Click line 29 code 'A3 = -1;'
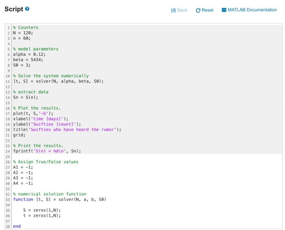The image size is (285, 230). [x=23, y=178]
